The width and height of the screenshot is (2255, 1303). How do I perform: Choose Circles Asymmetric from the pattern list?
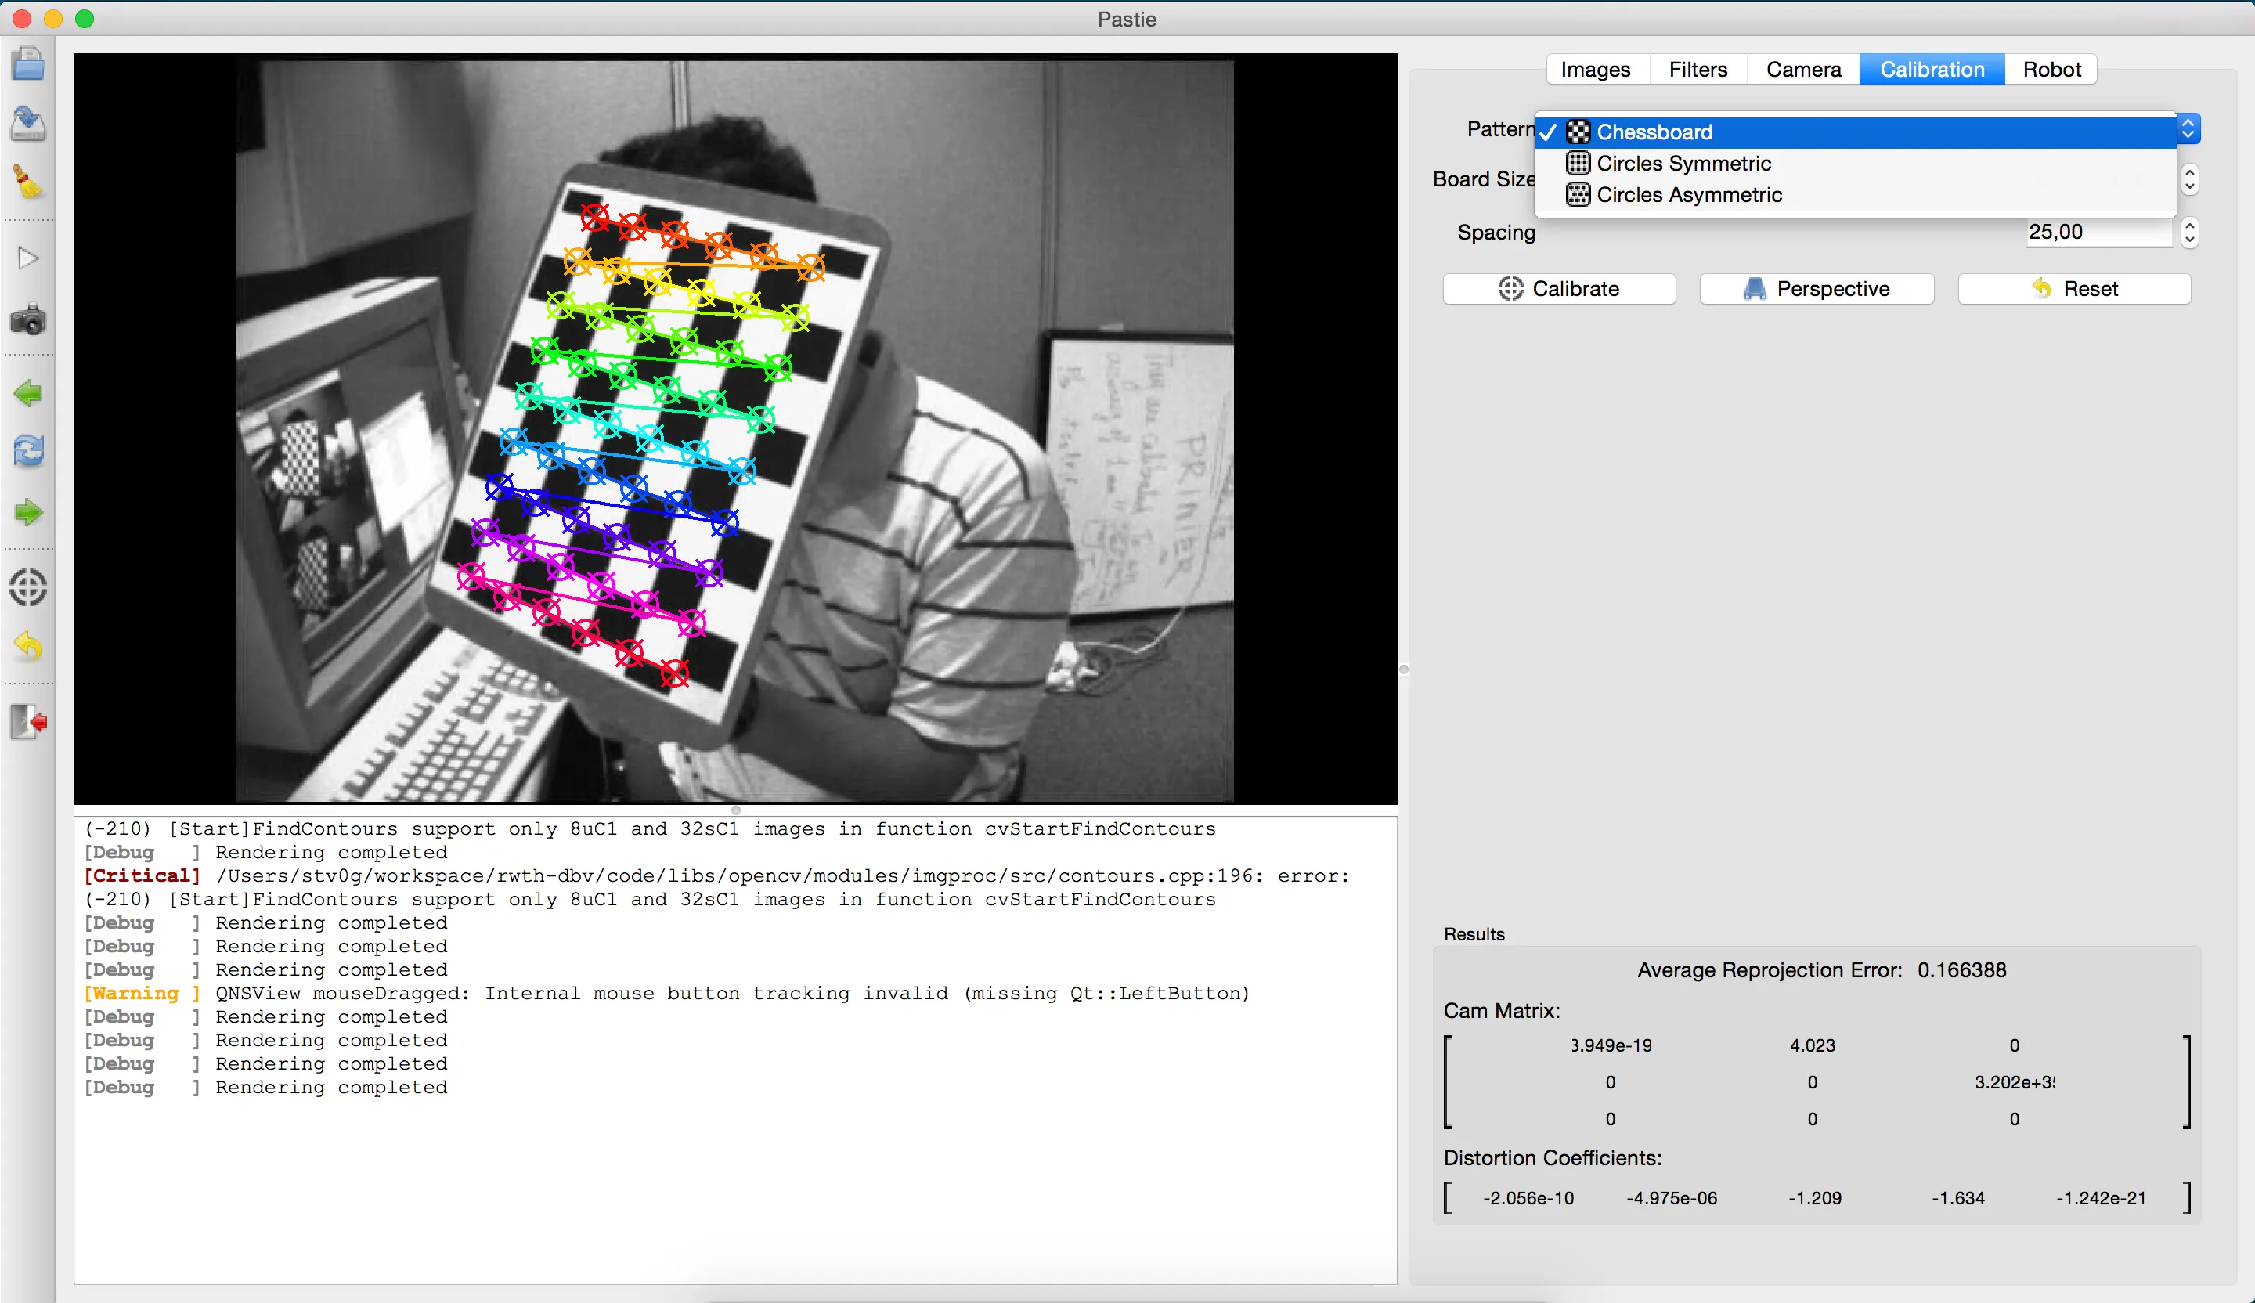[x=1690, y=194]
